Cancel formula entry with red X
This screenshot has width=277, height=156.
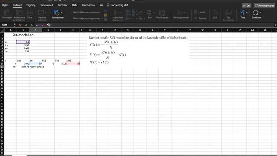(20, 25)
